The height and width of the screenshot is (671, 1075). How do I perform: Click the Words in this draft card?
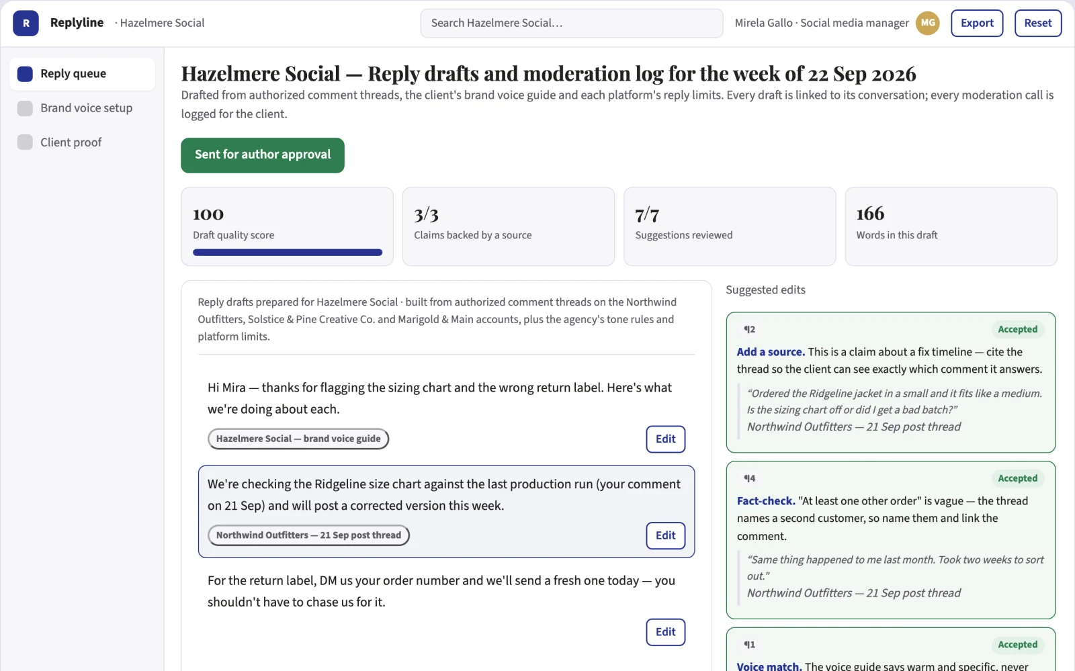[951, 226]
